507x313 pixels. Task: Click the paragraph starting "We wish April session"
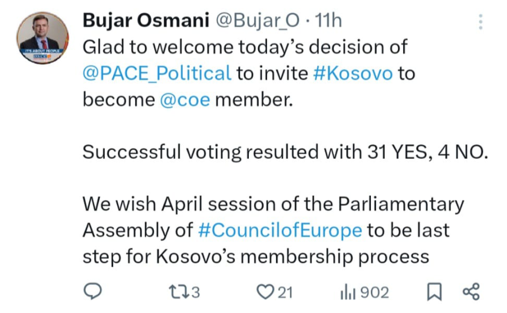point(272,230)
